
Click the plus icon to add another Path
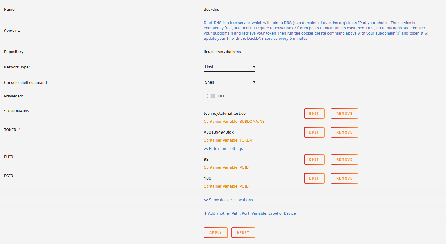(x=205, y=213)
